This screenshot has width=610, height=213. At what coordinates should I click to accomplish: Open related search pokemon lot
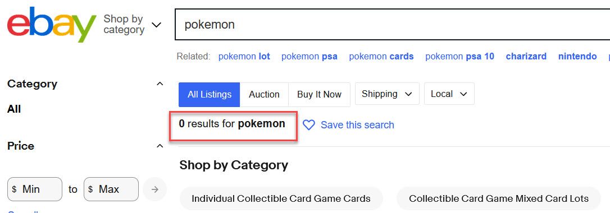coord(244,57)
